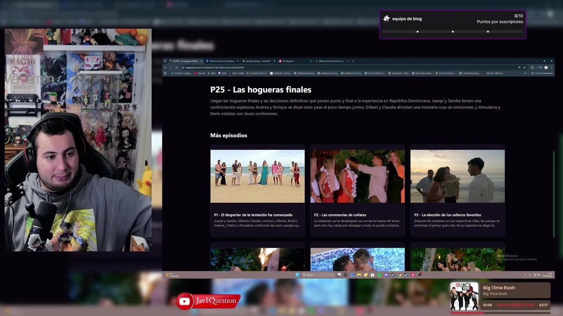This screenshot has width=563, height=316.
Task: Open TikTok app from the taskbar
Action: coord(413,275)
